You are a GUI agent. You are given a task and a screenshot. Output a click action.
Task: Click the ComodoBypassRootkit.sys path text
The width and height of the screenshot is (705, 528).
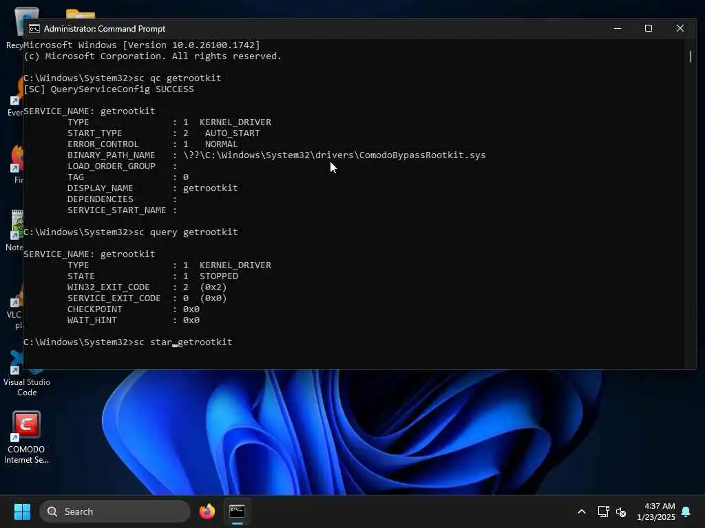335,155
